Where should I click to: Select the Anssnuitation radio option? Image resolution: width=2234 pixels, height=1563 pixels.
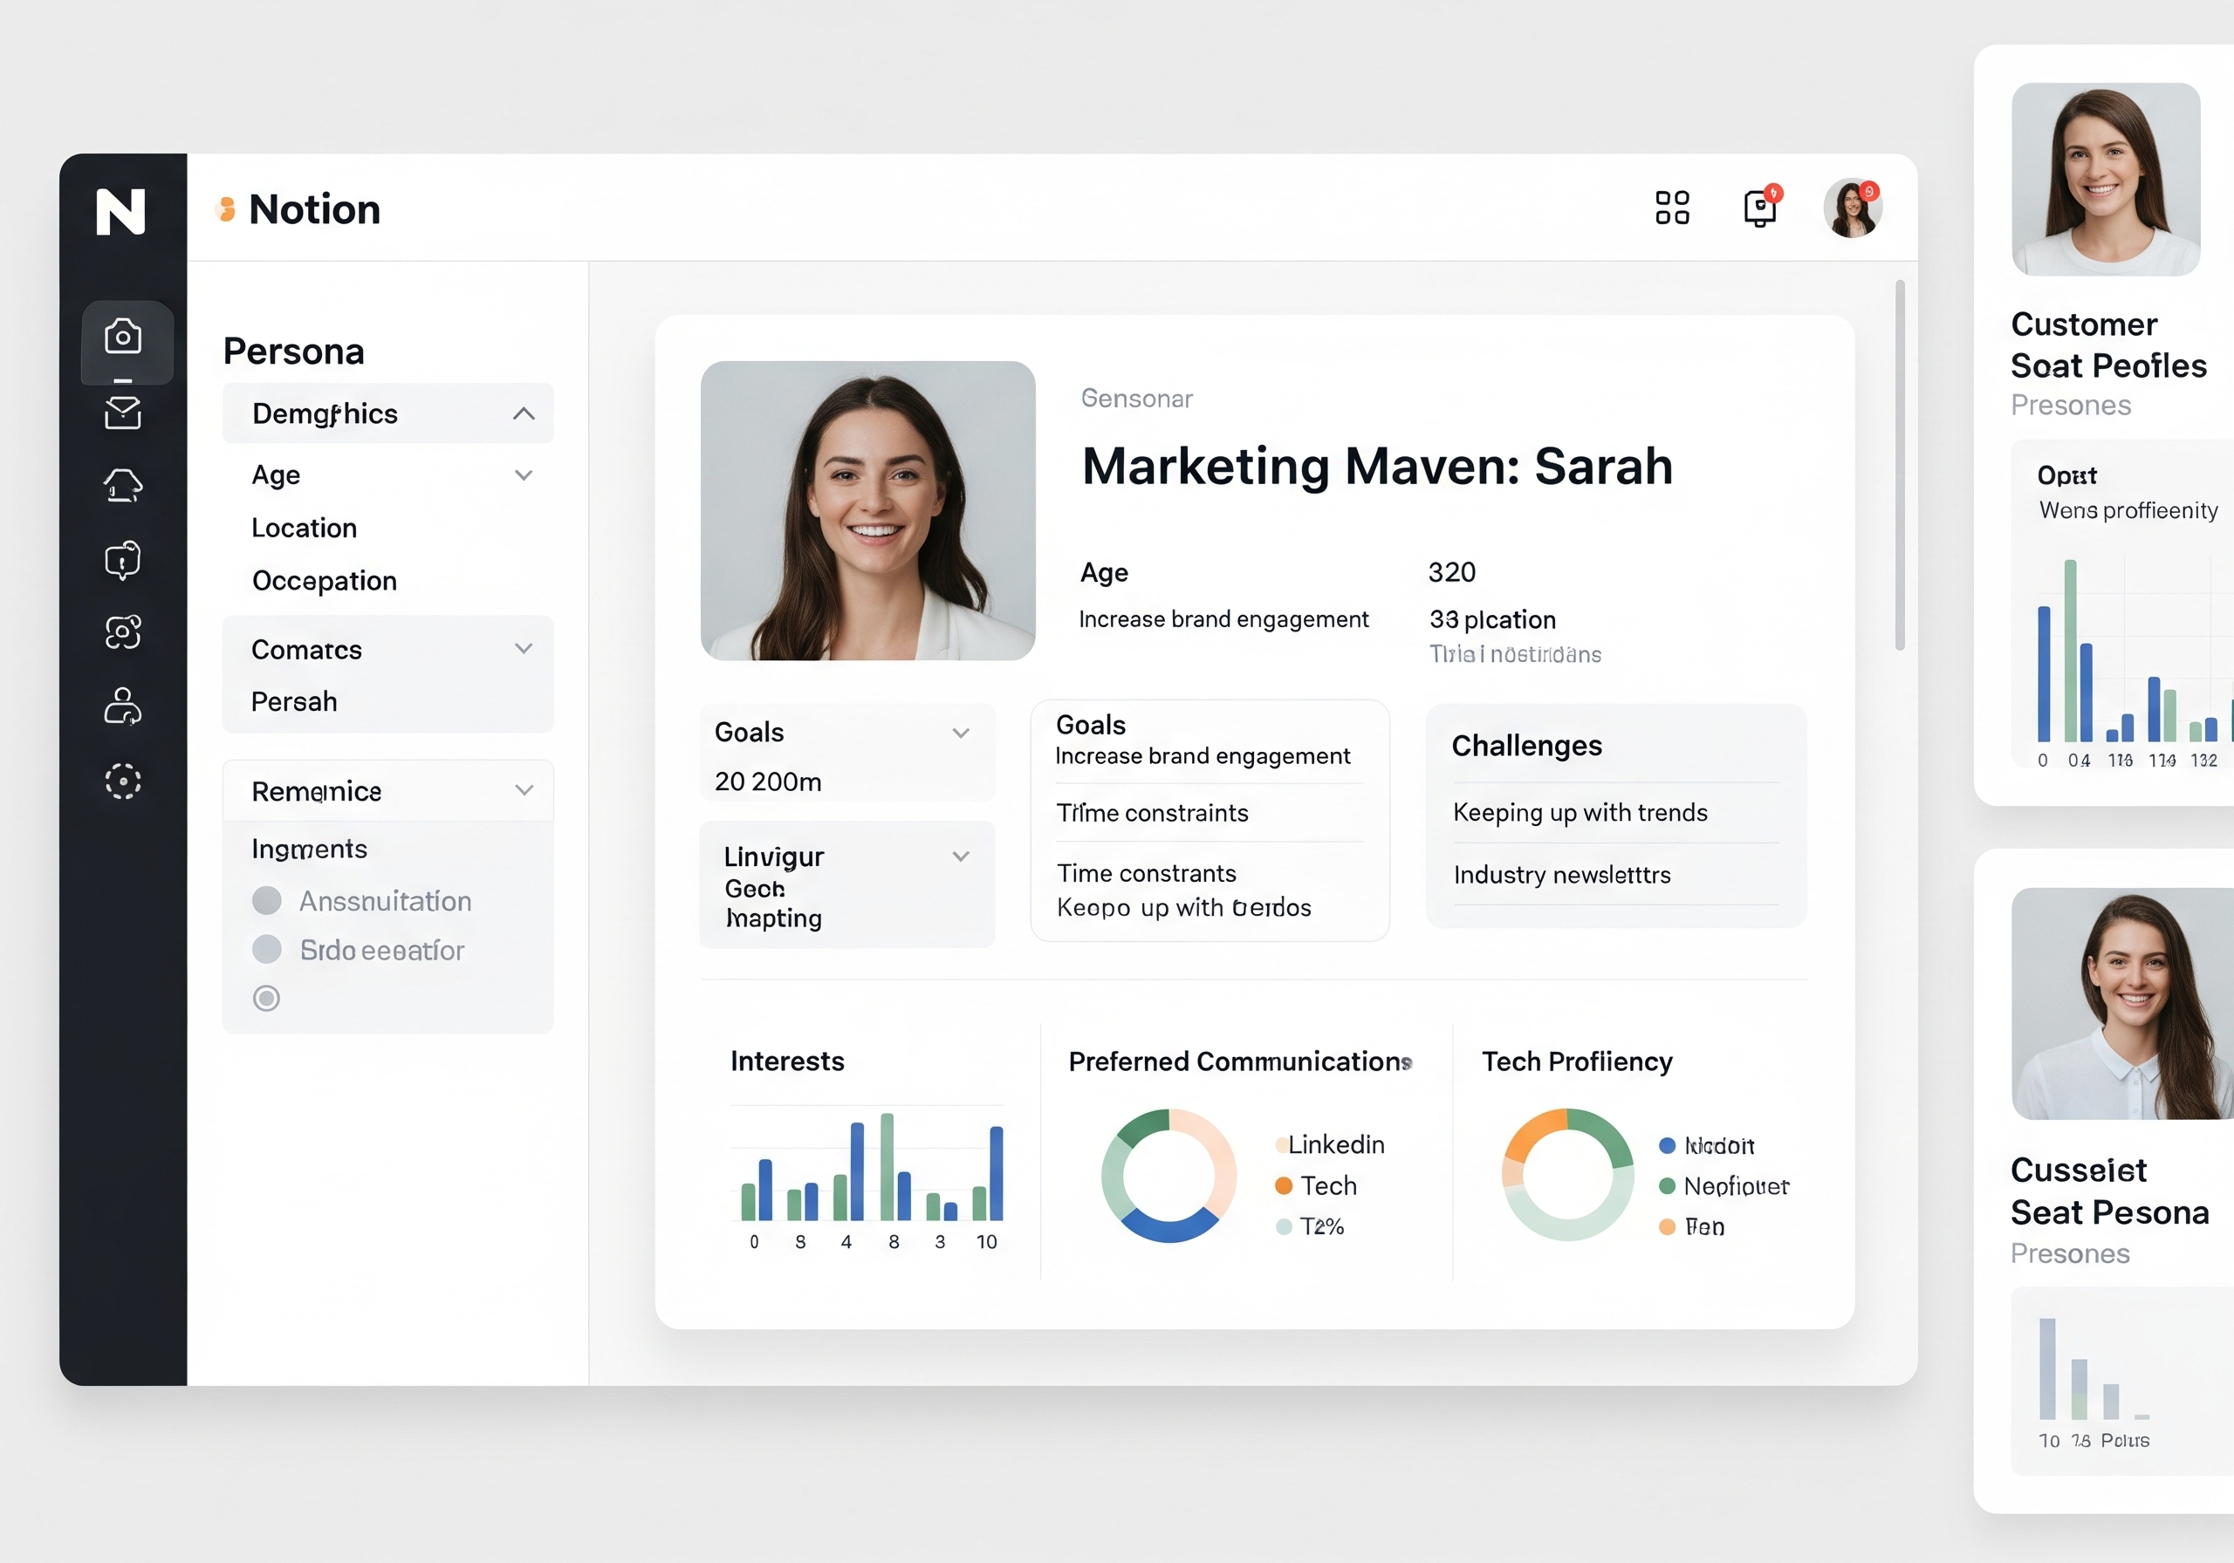[267, 901]
